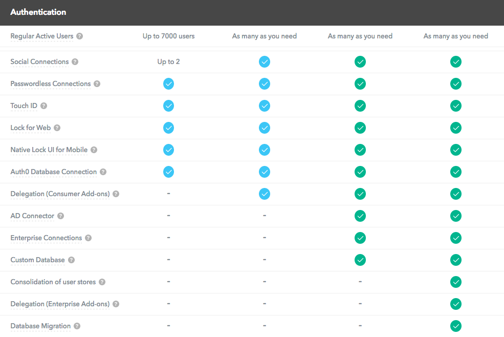Screen dimensions: 504x337
Task: Click the Custom Database help icon
Action: (71, 260)
